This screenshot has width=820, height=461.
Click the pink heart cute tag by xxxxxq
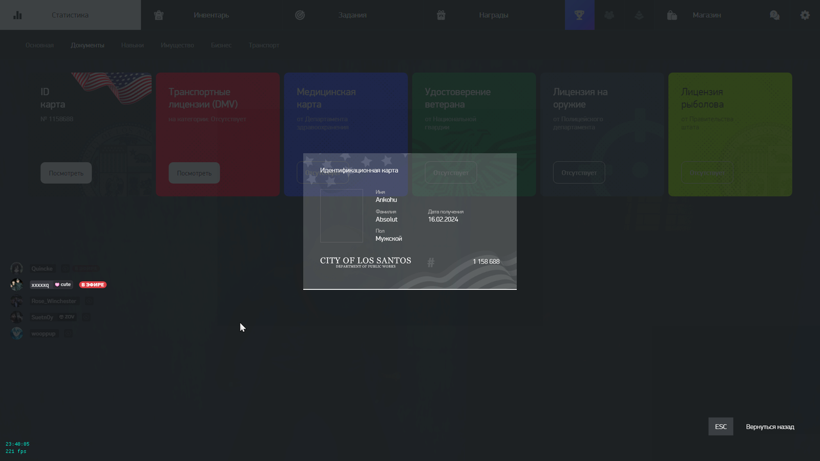pyautogui.click(x=63, y=284)
